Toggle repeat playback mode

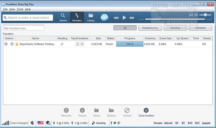click(x=191, y=15)
